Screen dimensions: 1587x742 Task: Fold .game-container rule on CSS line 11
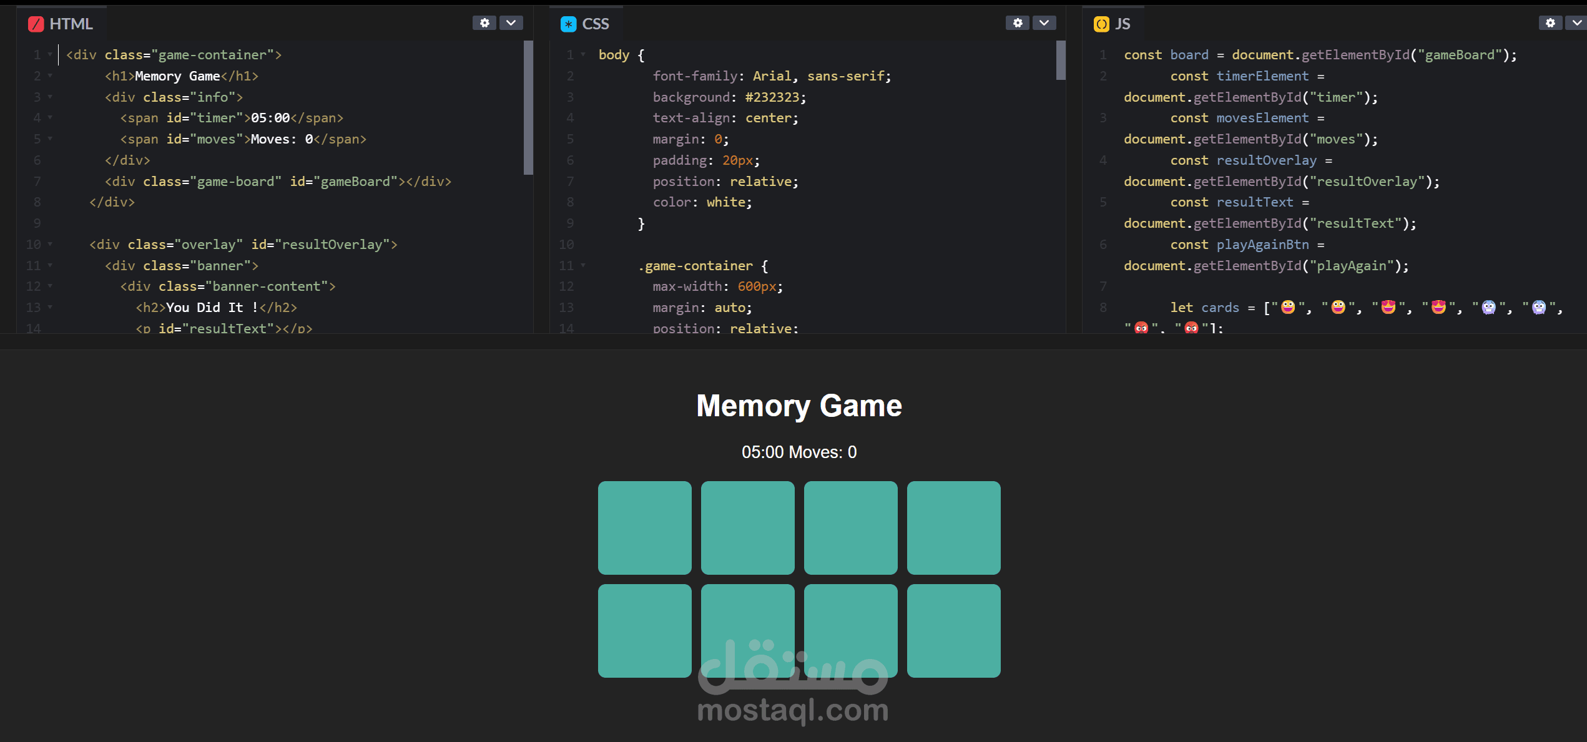583,266
